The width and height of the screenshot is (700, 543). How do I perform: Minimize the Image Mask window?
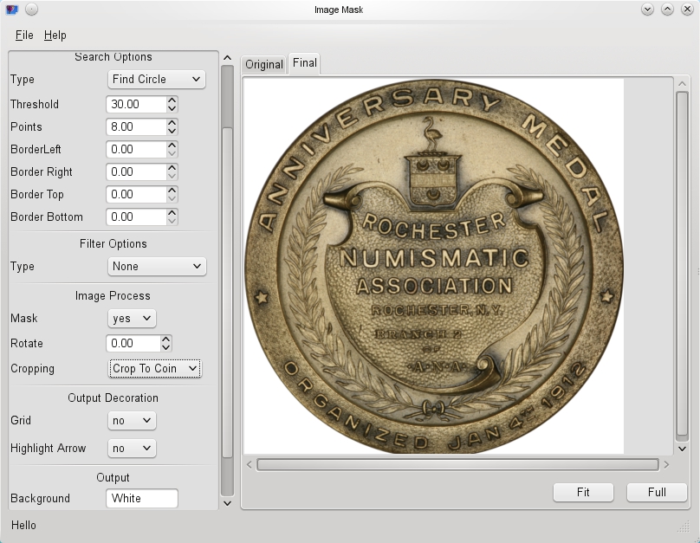point(647,10)
